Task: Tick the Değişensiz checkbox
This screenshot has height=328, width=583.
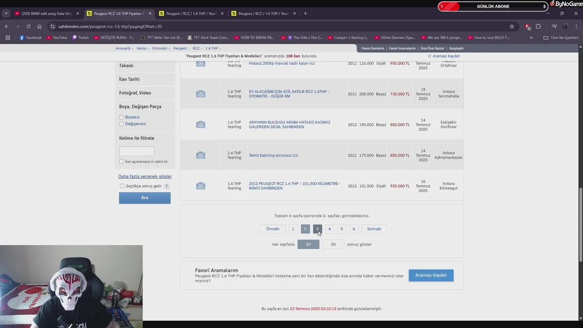Action: [122, 124]
